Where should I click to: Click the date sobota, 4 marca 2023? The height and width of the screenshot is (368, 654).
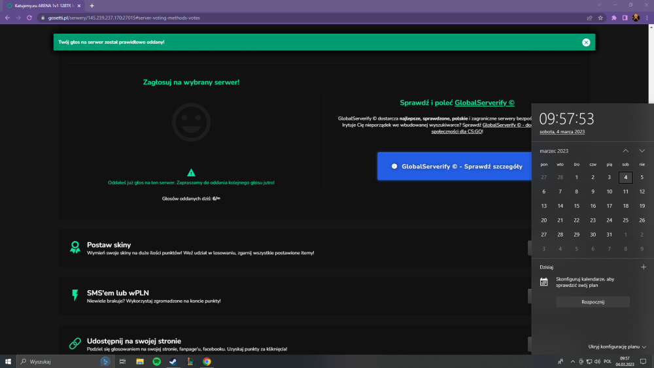coord(562,131)
